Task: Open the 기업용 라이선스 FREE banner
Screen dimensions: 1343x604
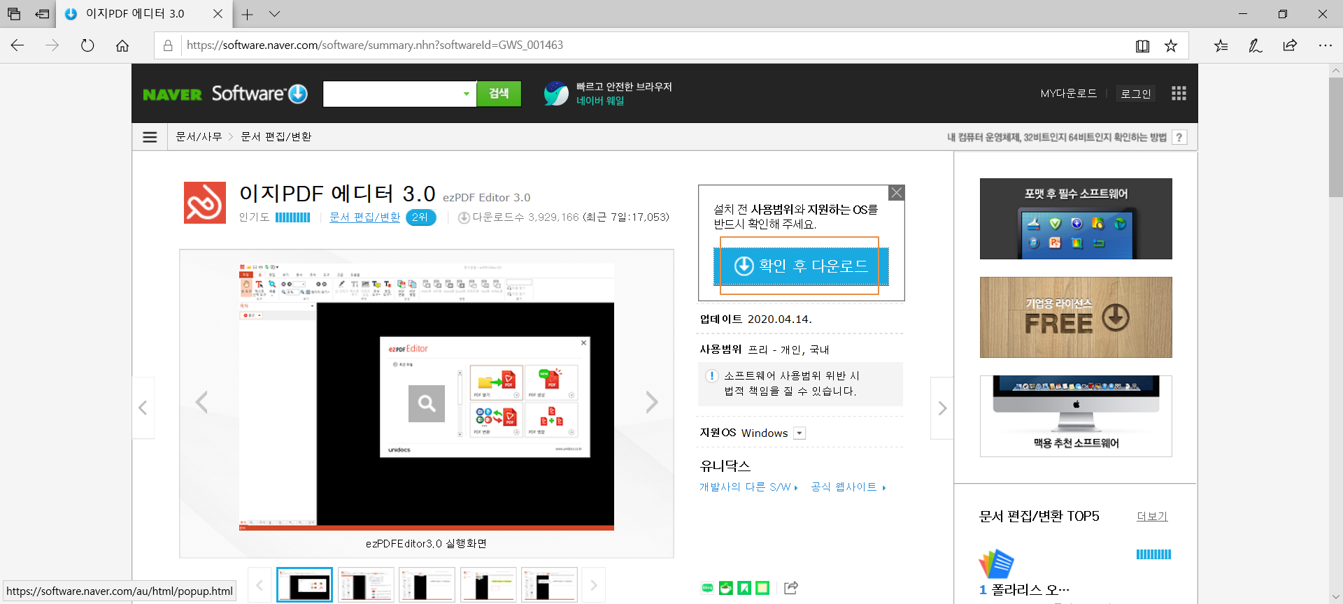Action: click(1076, 317)
